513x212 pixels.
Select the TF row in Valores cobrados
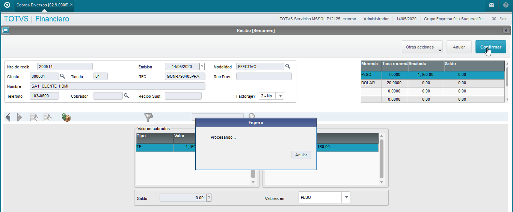[166, 147]
